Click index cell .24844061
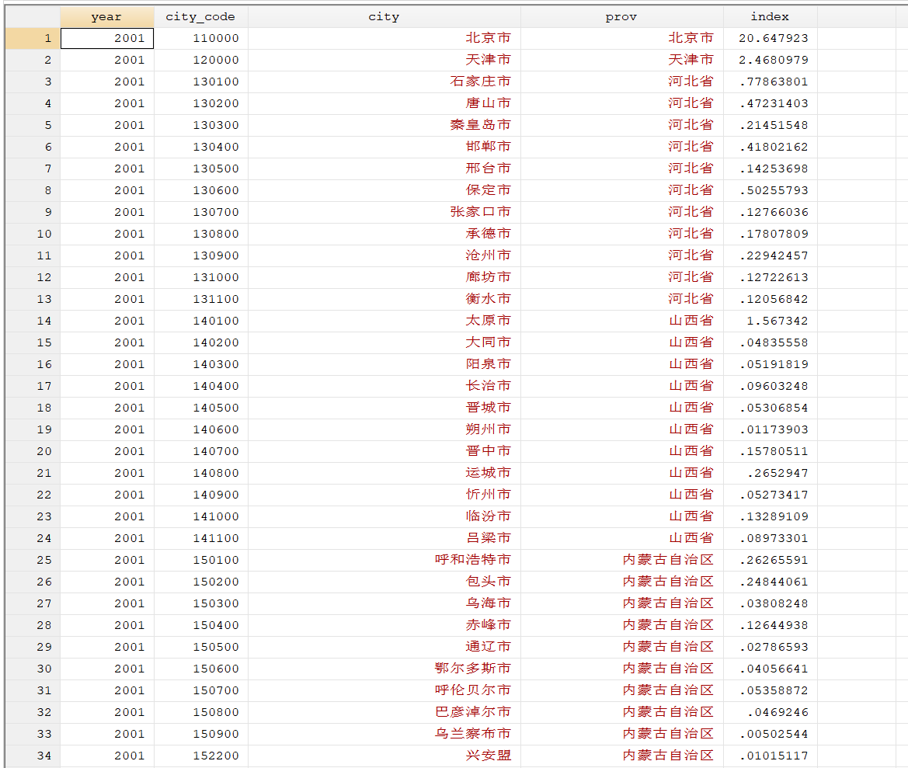 pos(771,582)
